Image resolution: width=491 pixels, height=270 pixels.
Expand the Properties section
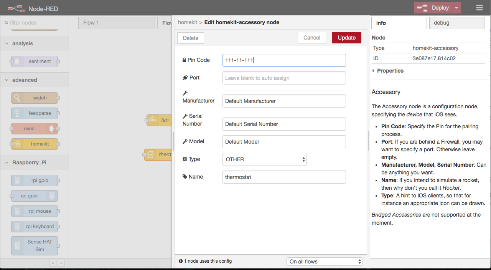tap(388, 71)
